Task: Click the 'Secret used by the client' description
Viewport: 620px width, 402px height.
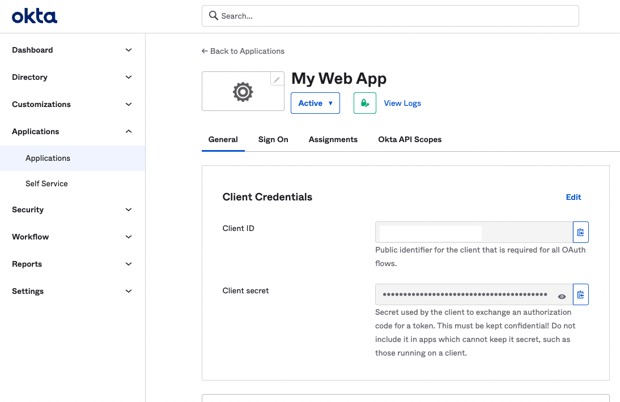Action: (x=475, y=332)
